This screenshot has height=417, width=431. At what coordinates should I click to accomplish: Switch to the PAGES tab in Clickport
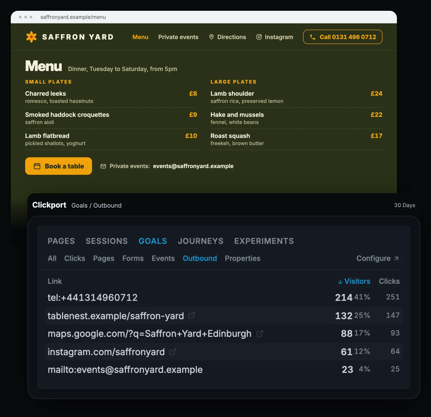[61, 241]
